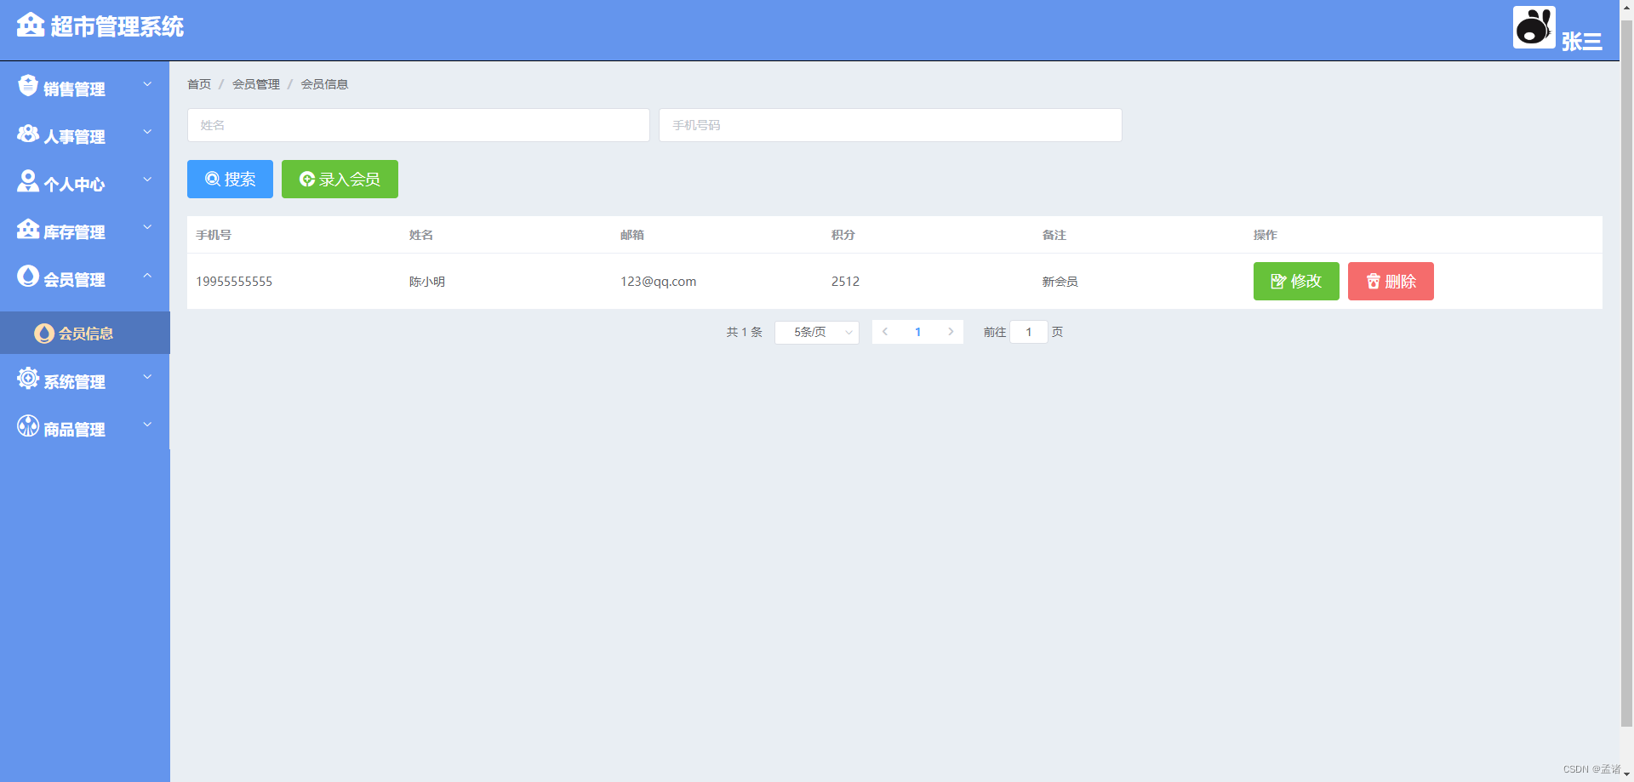Click the 积分 column header
Viewport: 1634px width, 782px height.
(843, 235)
